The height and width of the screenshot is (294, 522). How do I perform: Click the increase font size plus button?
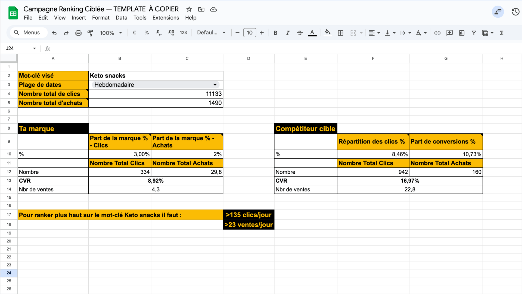262,33
